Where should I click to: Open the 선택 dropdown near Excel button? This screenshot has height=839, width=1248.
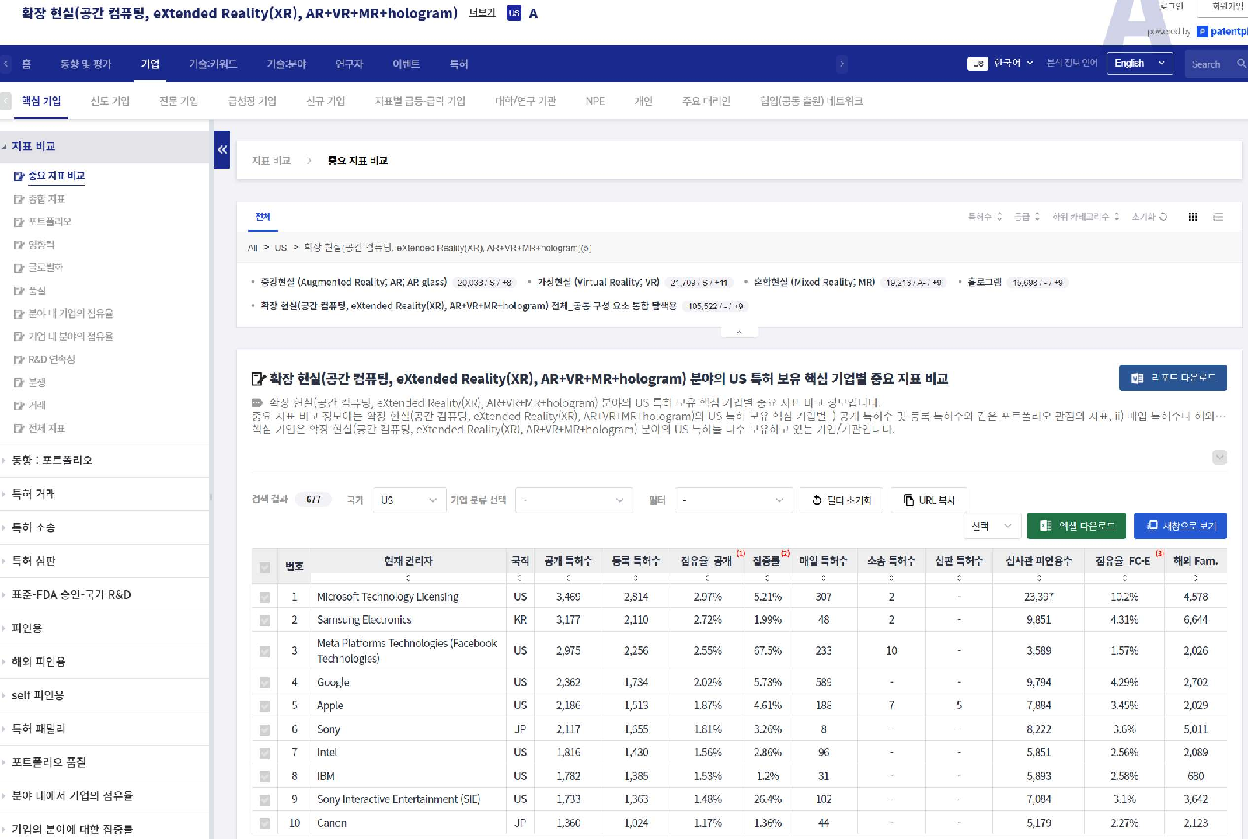[992, 526]
